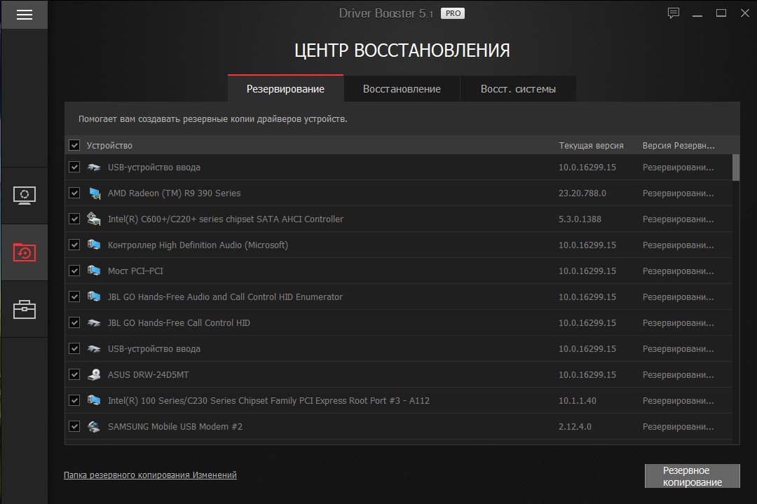Select the Резервирование tab
The width and height of the screenshot is (757, 504).
(x=285, y=89)
